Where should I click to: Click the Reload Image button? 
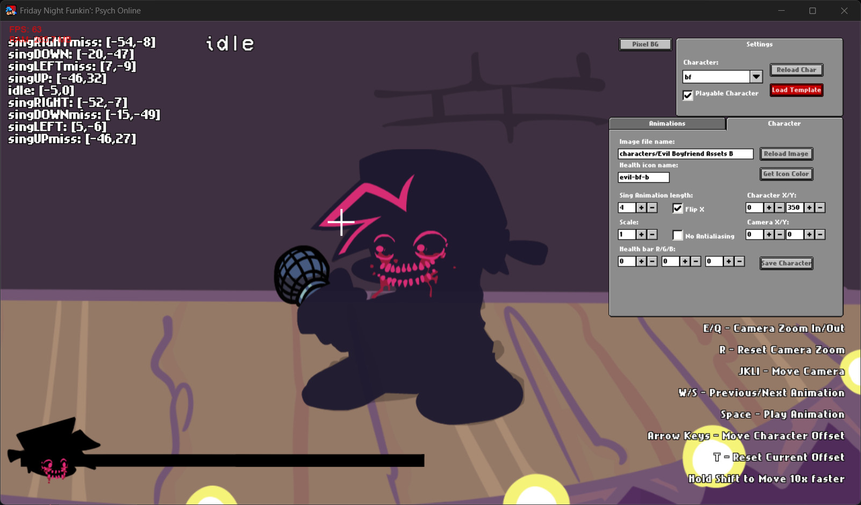pyautogui.click(x=786, y=154)
